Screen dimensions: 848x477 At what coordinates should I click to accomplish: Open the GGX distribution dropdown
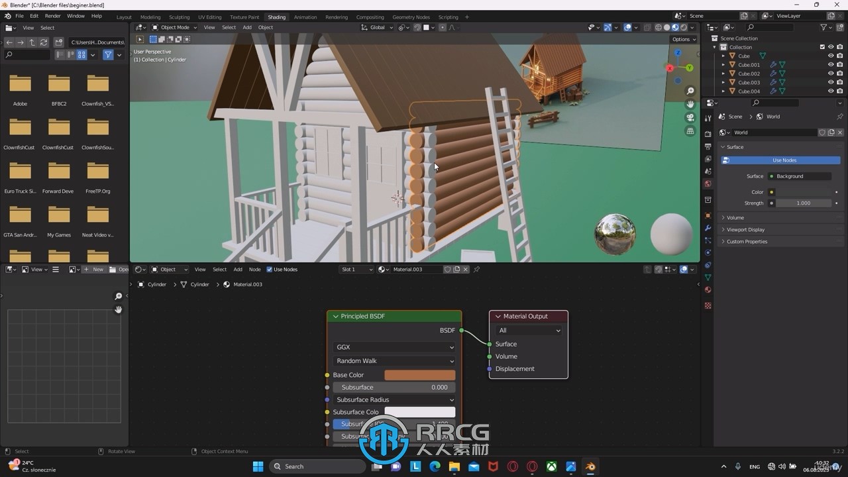pos(395,347)
